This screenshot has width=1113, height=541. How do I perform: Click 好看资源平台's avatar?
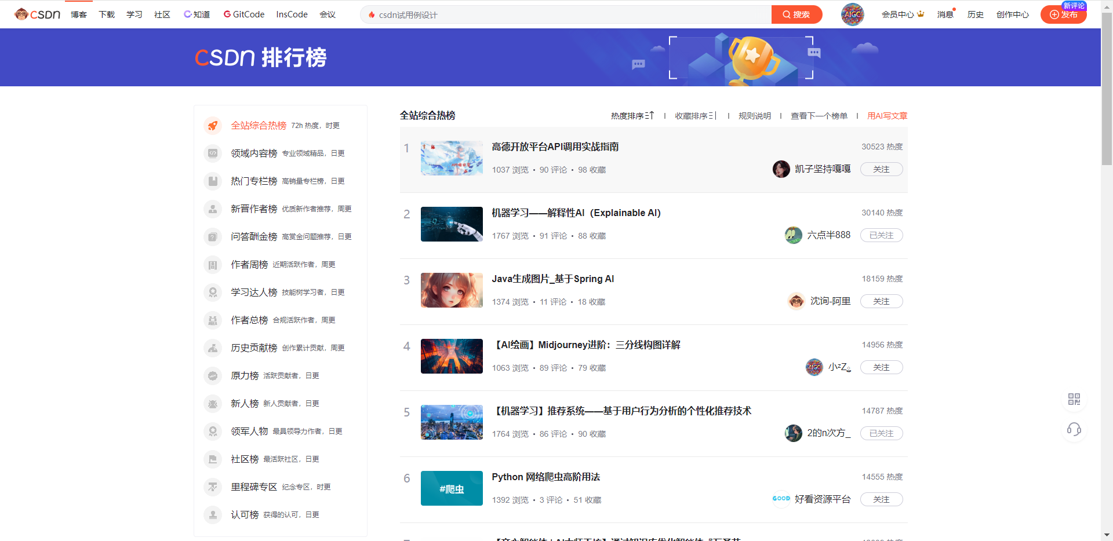point(781,499)
